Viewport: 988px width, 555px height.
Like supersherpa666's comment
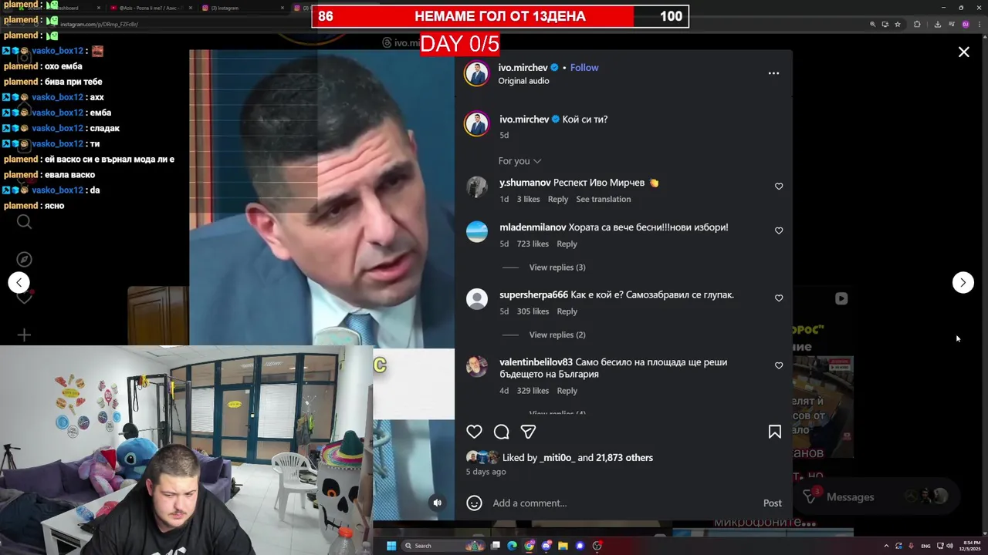click(778, 298)
